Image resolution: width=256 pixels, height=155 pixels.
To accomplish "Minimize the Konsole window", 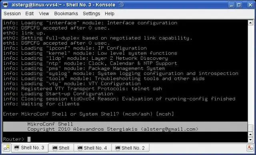I will point(231,5).
